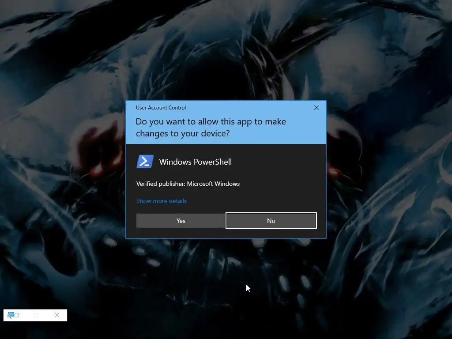Viewport: 452px width, 339px height.
Task: Click the 'User Account Control' title text
Action: click(161, 108)
